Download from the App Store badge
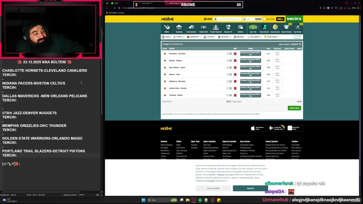The image size is (363, 204). (x=258, y=128)
